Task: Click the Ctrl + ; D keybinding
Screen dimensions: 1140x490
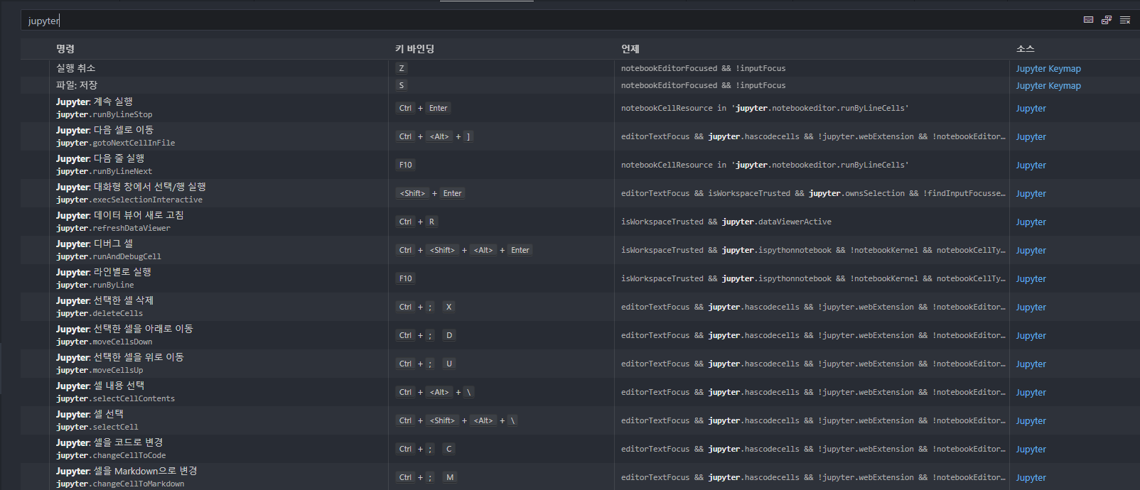Action: (x=426, y=335)
